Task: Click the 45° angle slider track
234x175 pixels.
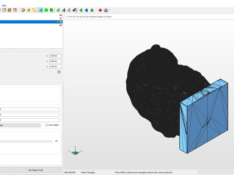Action: pos(26,141)
